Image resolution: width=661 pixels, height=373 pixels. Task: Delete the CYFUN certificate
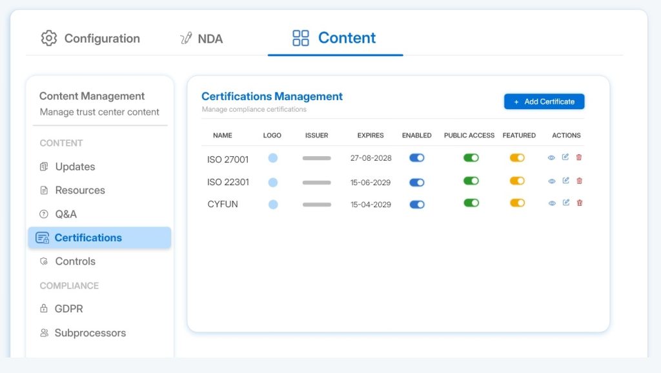tap(580, 203)
